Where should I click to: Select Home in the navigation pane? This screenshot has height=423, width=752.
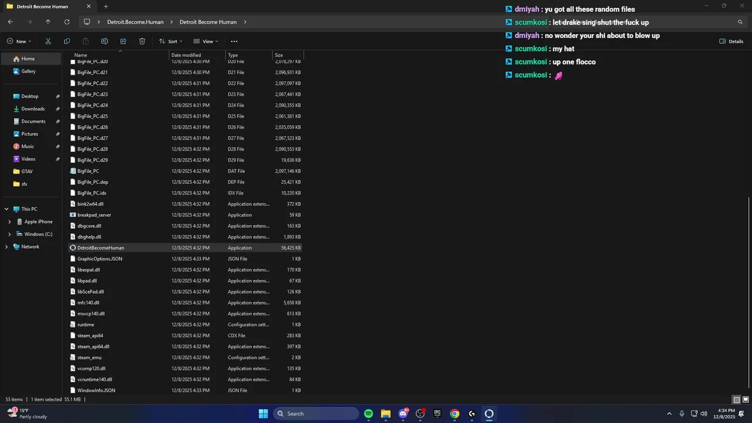[x=31, y=59]
